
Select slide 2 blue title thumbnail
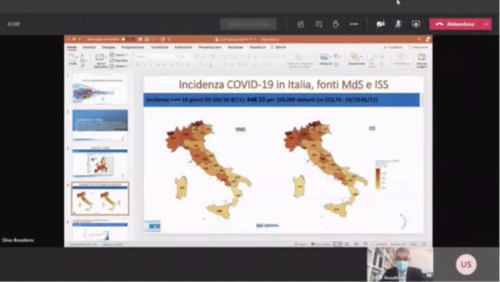(100, 125)
